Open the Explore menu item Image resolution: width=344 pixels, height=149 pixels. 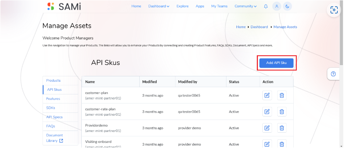183,6
